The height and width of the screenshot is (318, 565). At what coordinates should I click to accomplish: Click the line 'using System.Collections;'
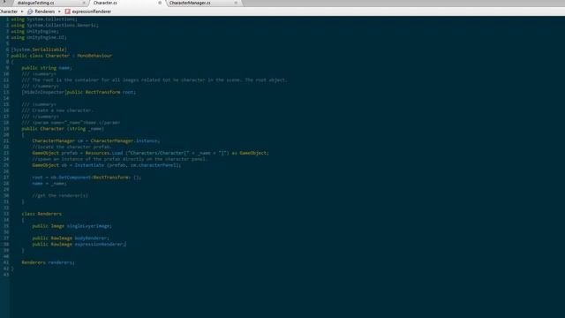click(44, 19)
